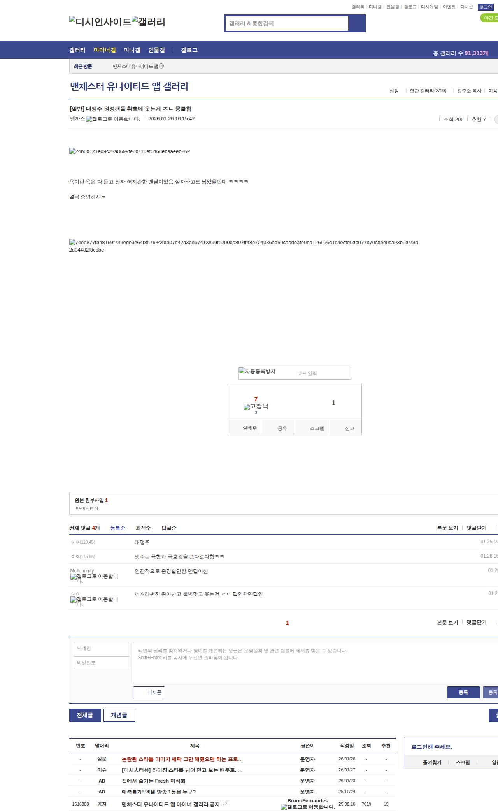Click the 맨체스터 유나이티드 앱 갤러리 heading
The height and width of the screenshot is (811, 498).
tap(129, 86)
